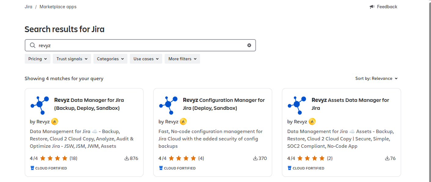Screen dimensions: 431x182
Task: Open the More filters dropdown
Action: point(182,59)
